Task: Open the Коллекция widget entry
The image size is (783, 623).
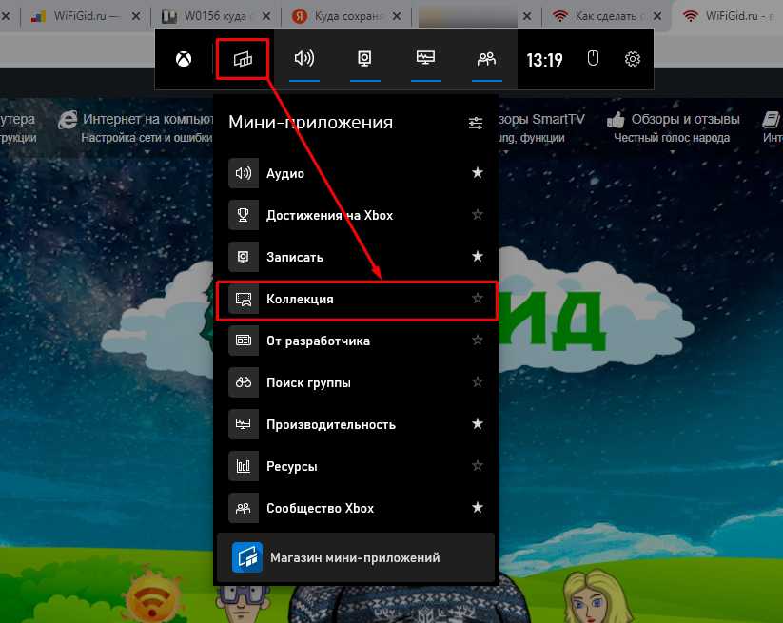Action: tap(356, 299)
